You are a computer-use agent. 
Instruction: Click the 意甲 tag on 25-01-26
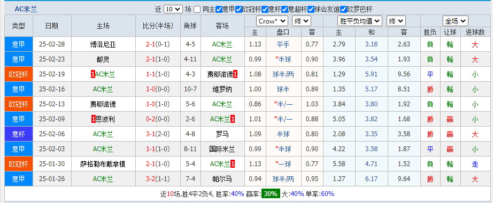(19, 179)
